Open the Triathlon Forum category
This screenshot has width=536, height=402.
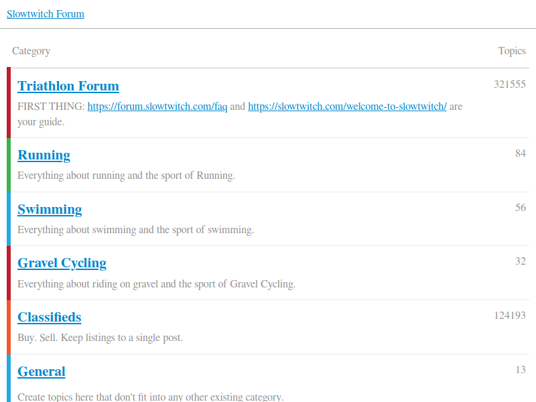pyautogui.click(x=68, y=86)
